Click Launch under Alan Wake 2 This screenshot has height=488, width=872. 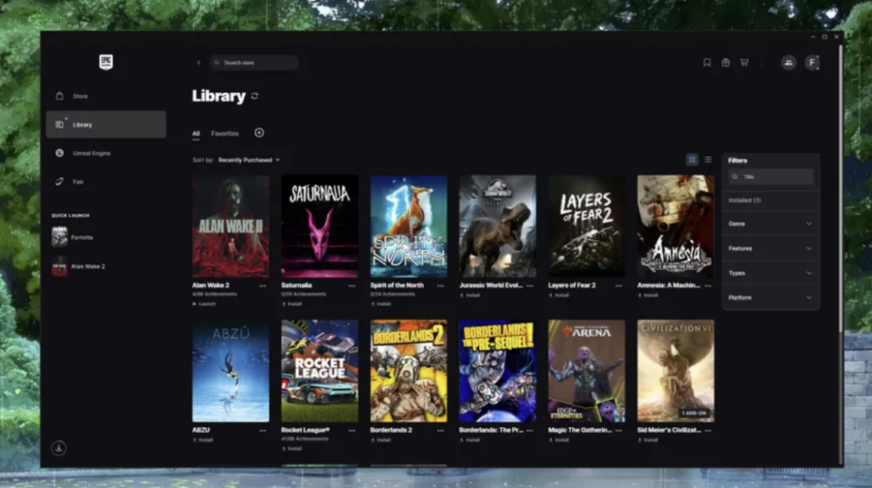[x=204, y=303]
